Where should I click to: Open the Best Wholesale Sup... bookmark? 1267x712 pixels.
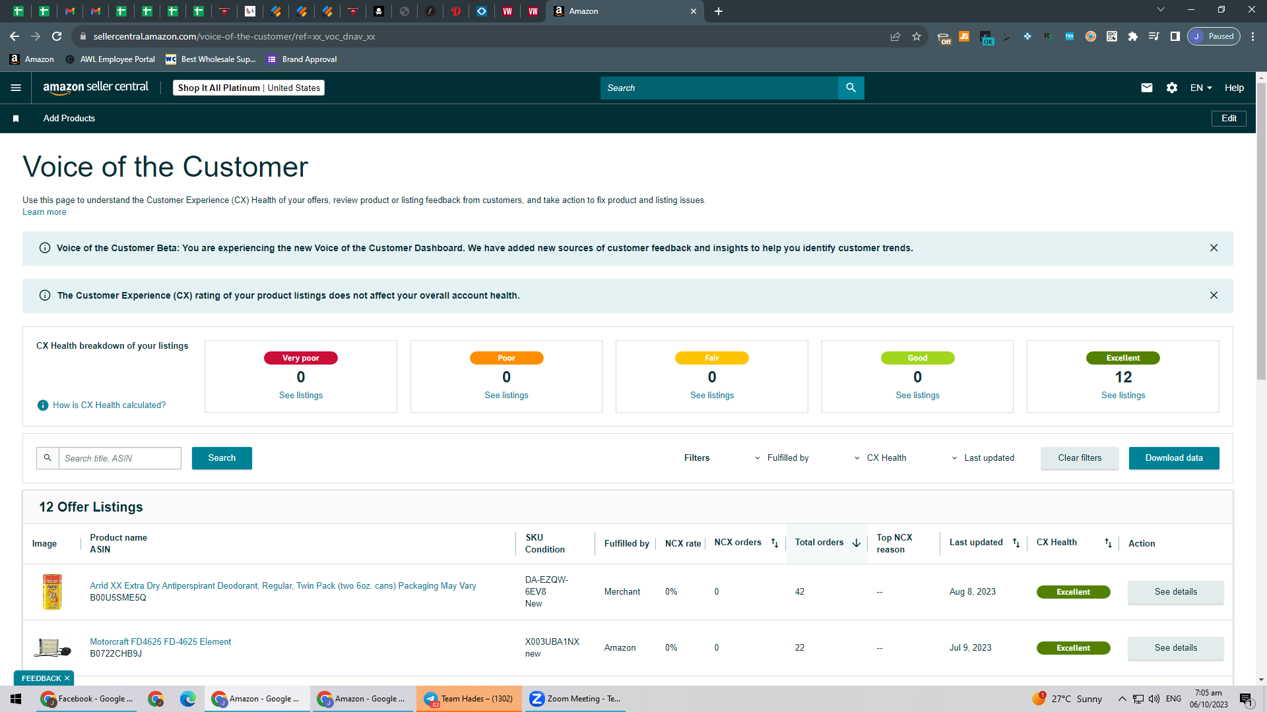coord(211,59)
